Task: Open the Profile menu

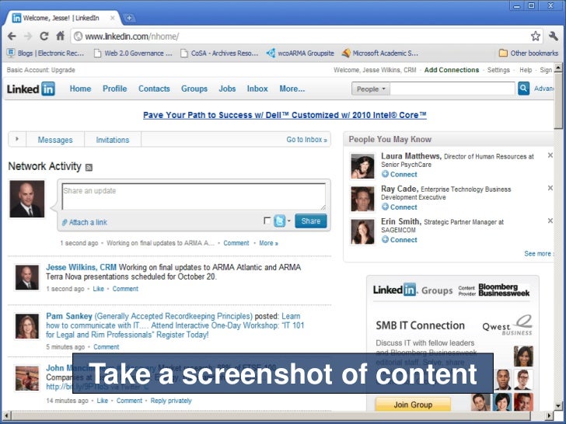Action: tap(115, 89)
